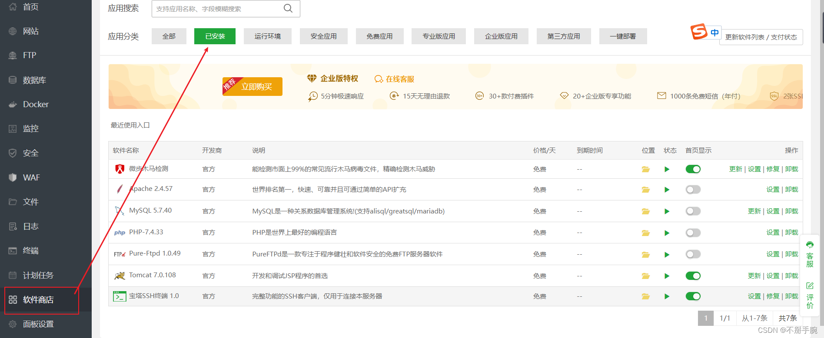This screenshot has width=824, height=338.
Task: Click status play icon for 宝塔SSH终端 1.0
Action: coord(667,296)
